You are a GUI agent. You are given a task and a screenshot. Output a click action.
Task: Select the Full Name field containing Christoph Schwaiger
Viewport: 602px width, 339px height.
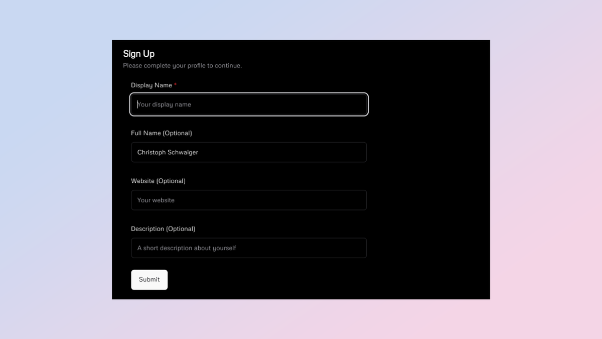[x=249, y=152]
